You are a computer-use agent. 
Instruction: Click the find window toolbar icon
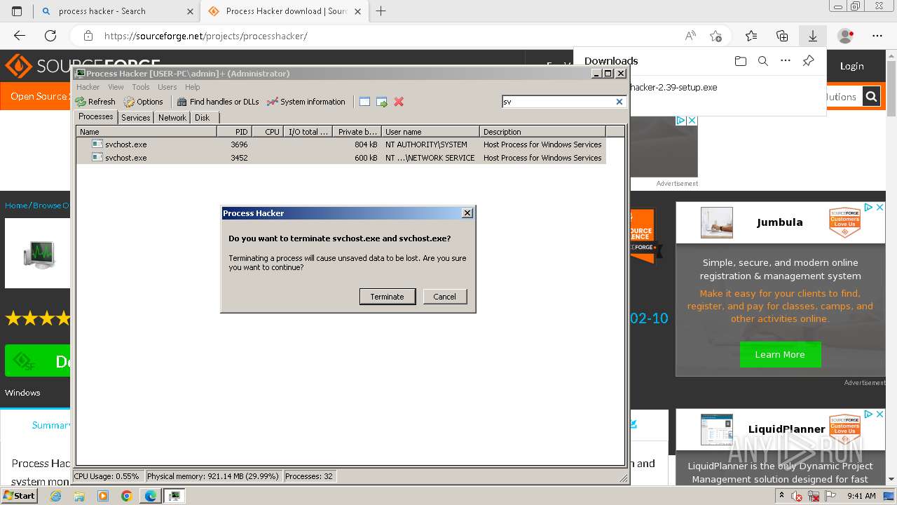click(364, 102)
